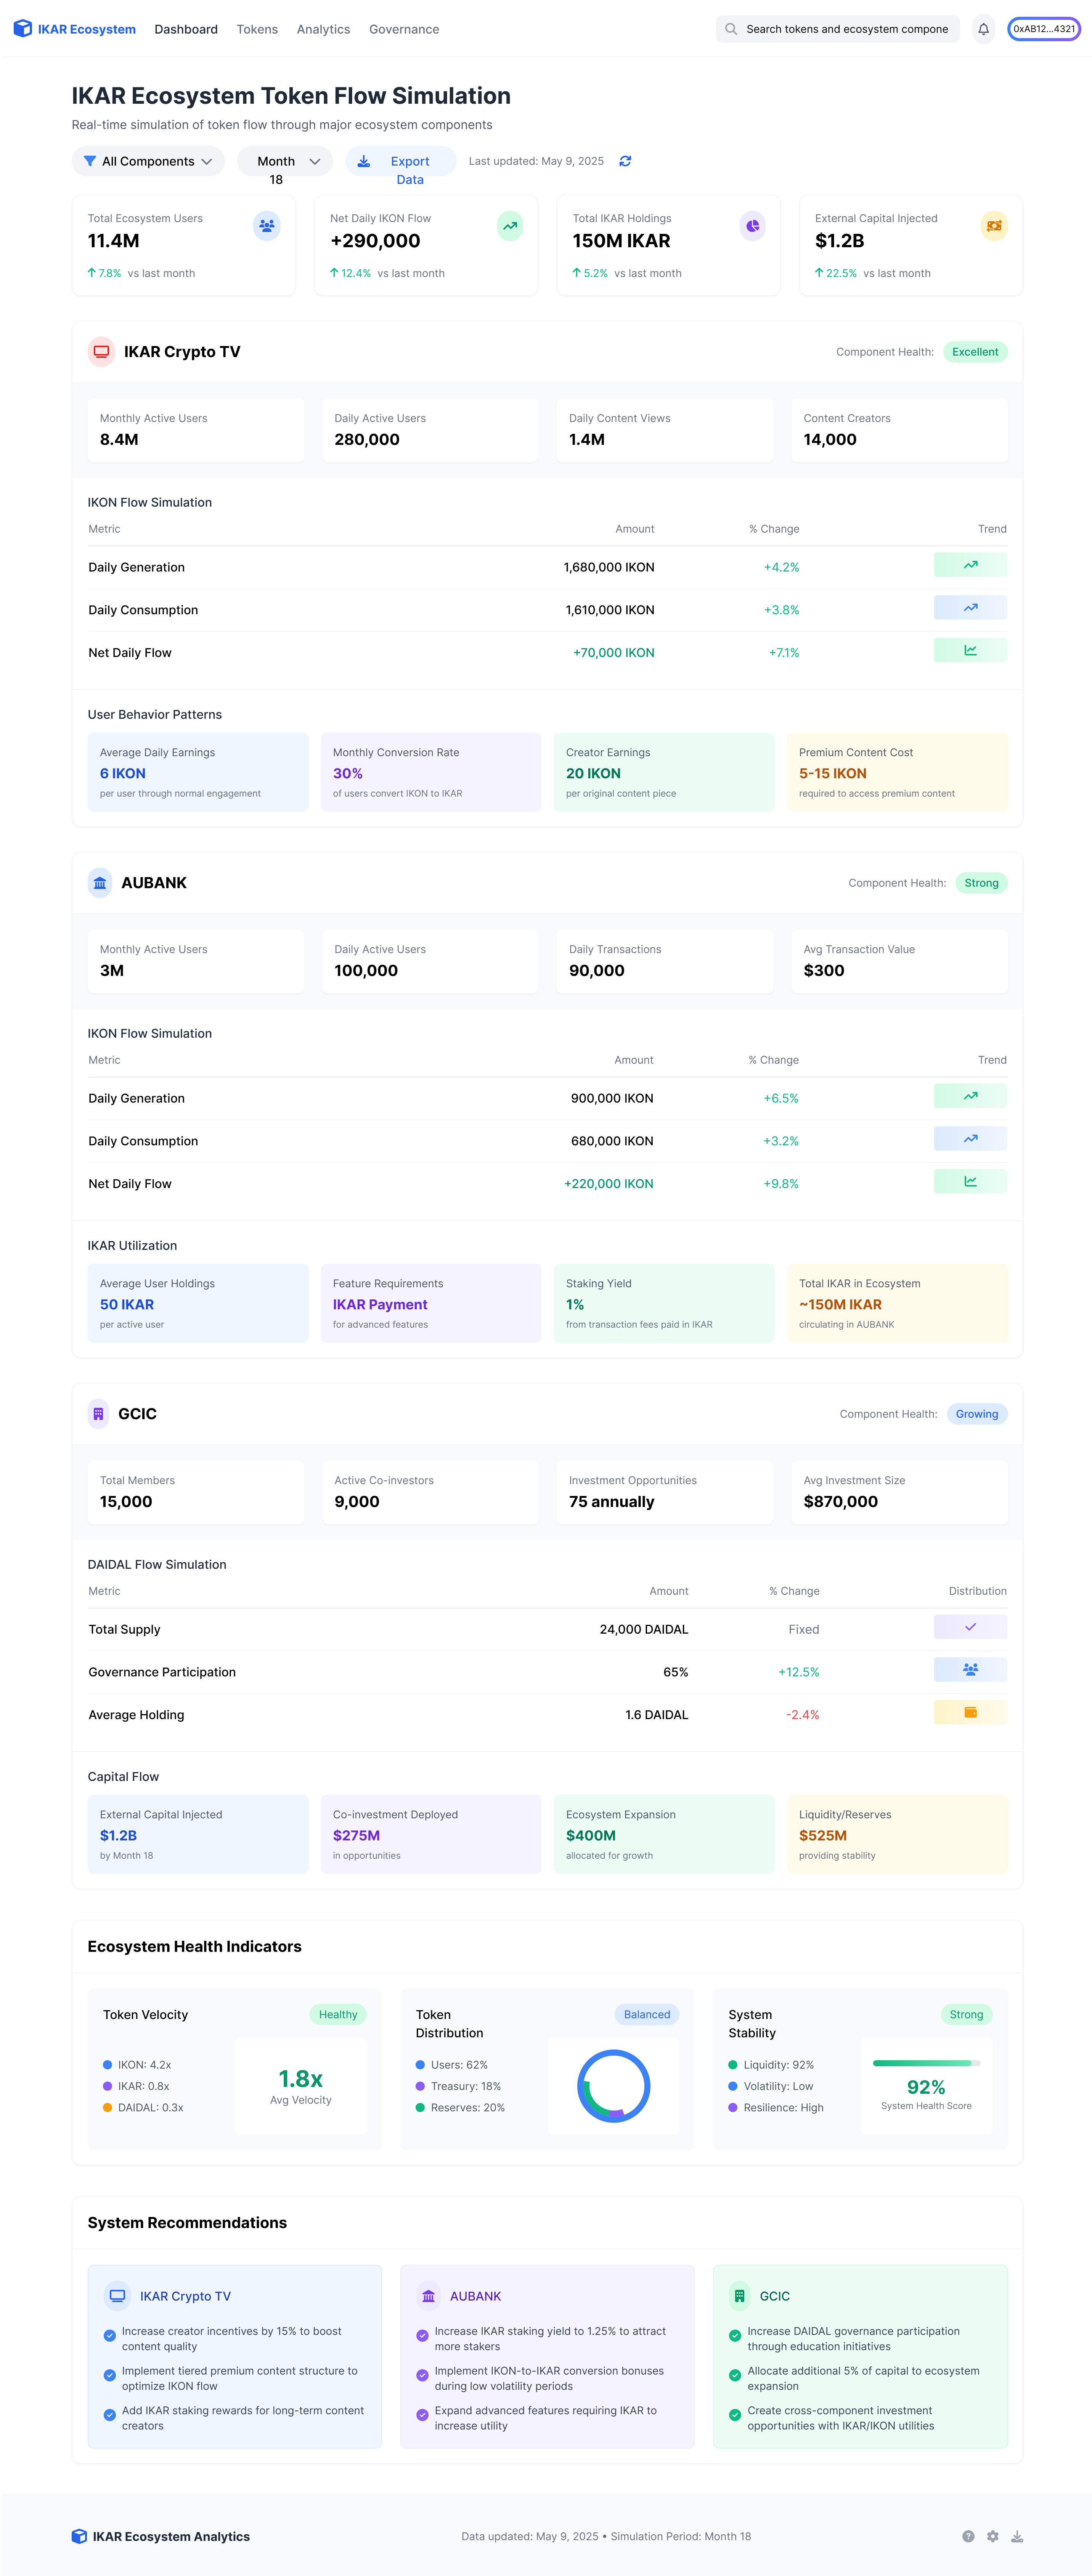Click the footer download icon
Image resolution: width=1092 pixels, height=2576 pixels.
1016,2536
